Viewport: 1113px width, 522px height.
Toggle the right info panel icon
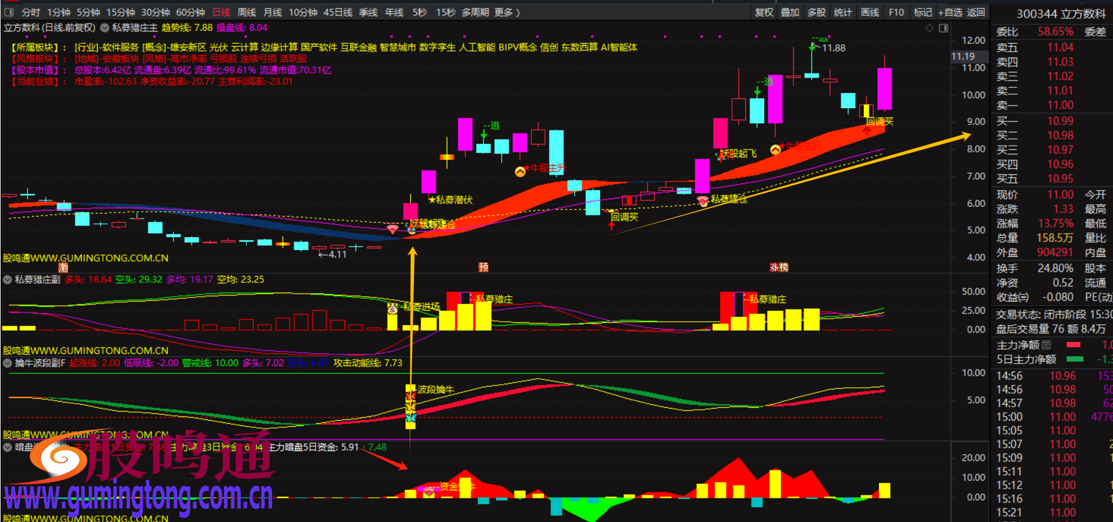[943, 28]
